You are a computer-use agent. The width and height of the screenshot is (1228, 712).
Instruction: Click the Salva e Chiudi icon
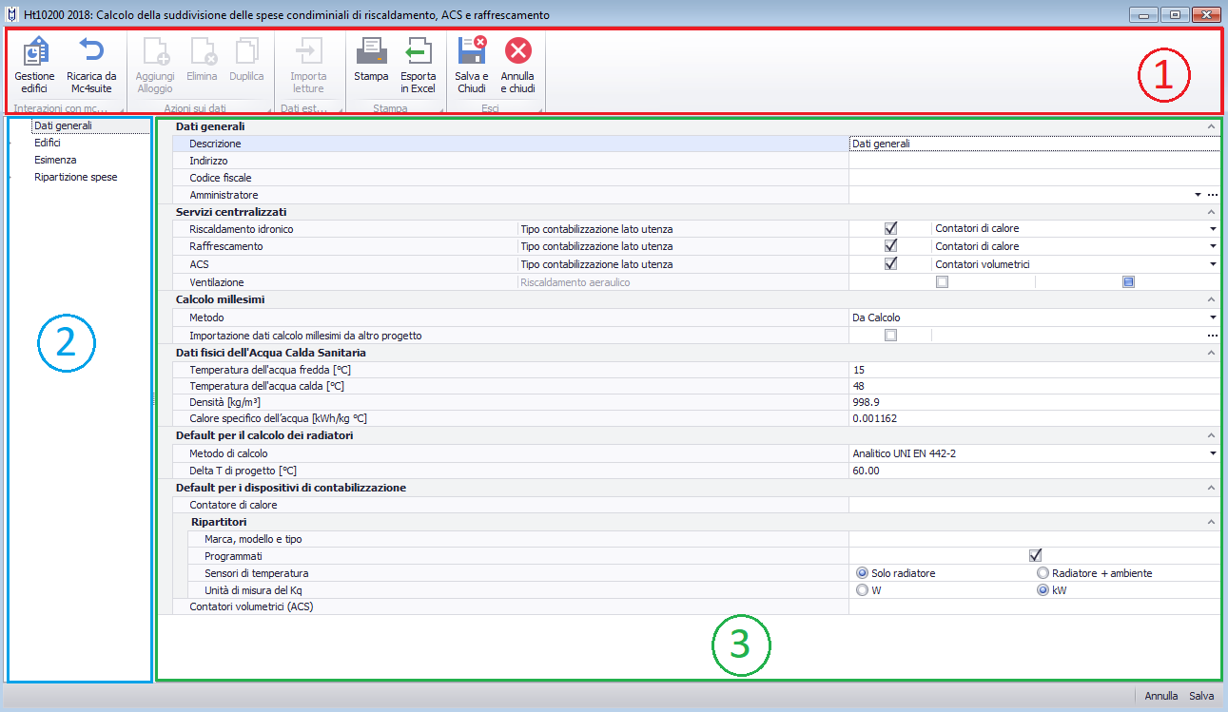point(472,52)
